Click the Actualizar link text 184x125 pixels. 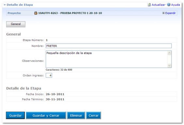tap(159, 5)
